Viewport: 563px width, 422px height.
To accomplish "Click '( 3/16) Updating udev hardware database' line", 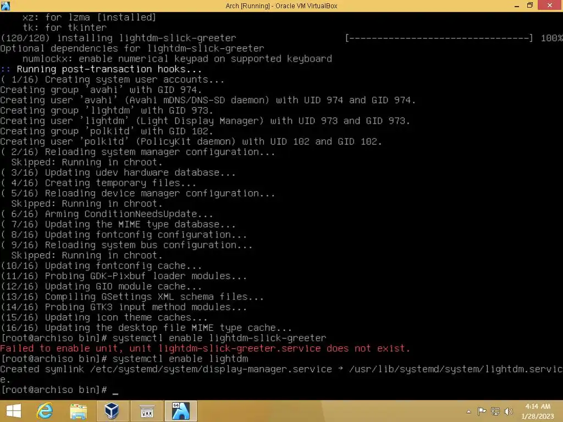I will point(118,173).
